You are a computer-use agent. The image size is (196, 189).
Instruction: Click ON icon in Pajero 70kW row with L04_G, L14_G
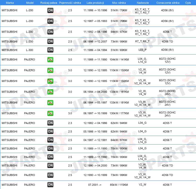tap(50, 157)
